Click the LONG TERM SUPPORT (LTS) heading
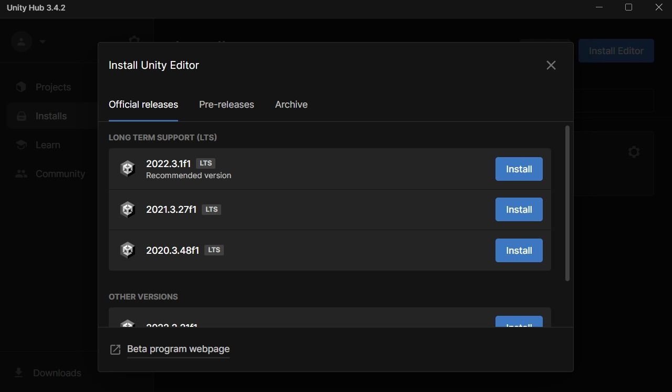This screenshot has width=672, height=392. click(163, 138)
